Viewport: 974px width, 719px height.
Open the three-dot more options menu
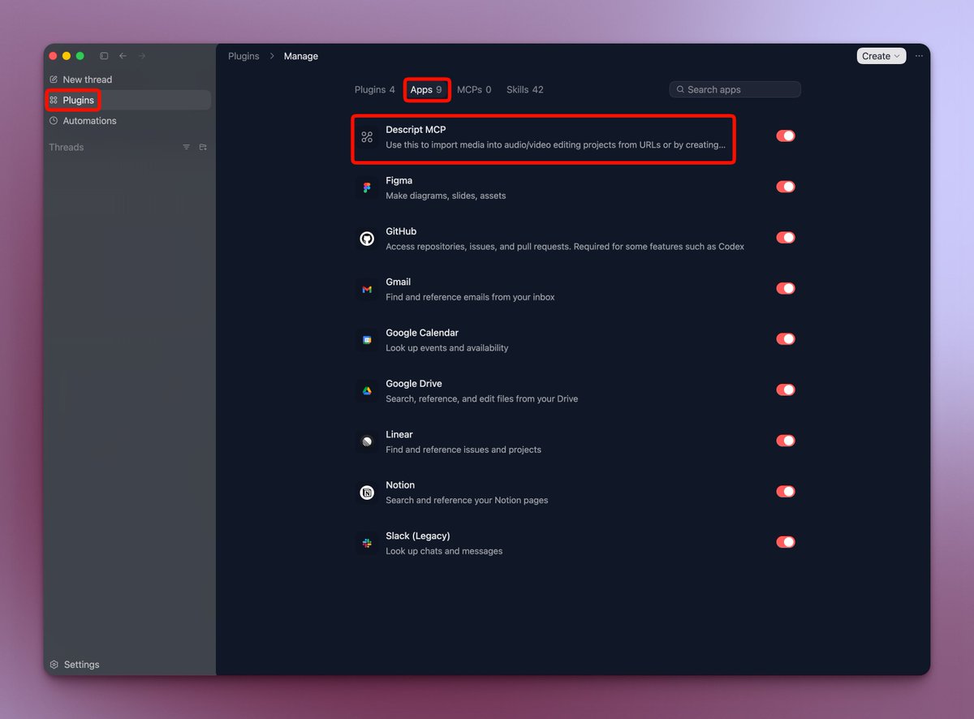(919, 56)
